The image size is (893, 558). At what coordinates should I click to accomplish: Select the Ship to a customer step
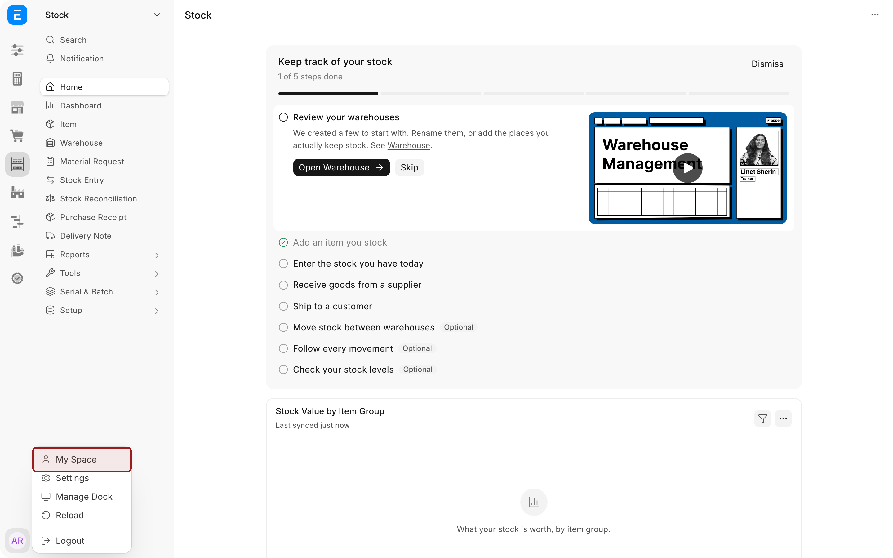(332, 306)
